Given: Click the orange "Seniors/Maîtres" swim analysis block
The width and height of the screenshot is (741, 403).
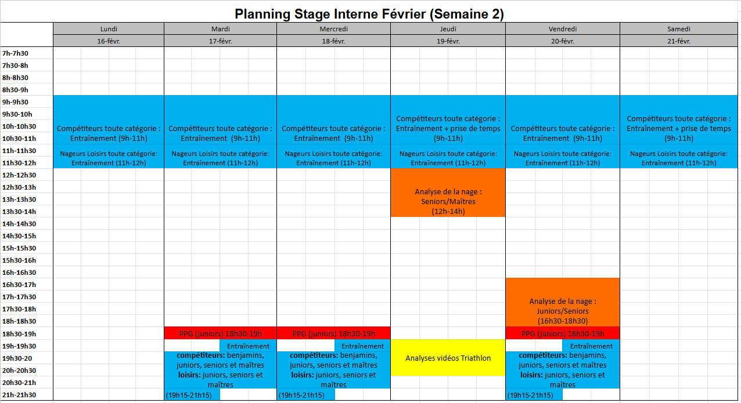Looking at the screenshot, I should tap(448, 193).
